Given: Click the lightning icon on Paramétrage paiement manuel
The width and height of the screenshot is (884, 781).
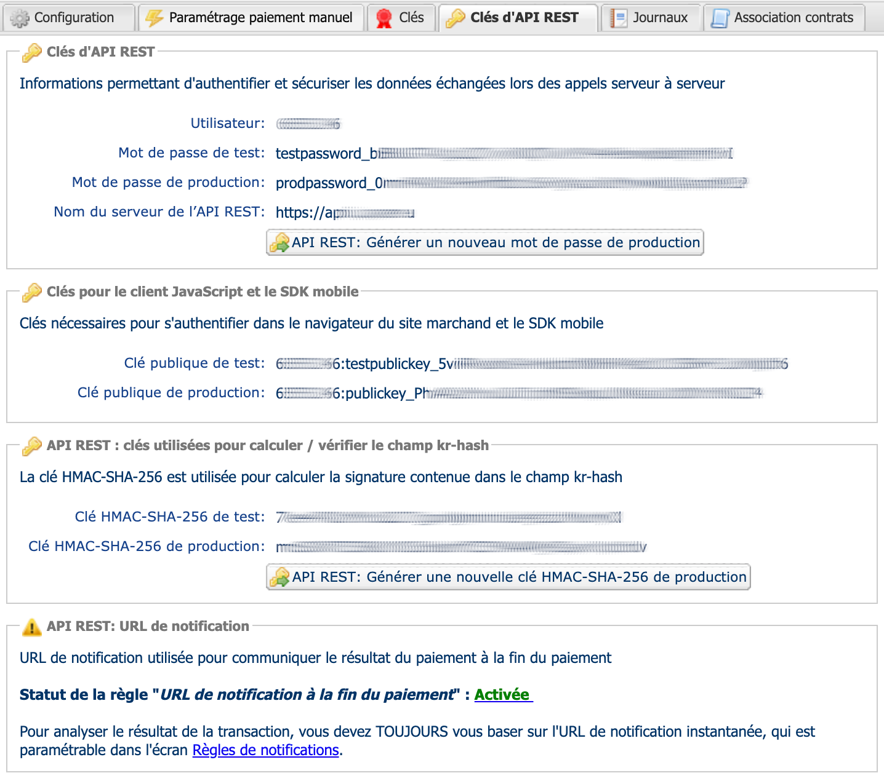Looking at the screenshot, I should 154,18.
